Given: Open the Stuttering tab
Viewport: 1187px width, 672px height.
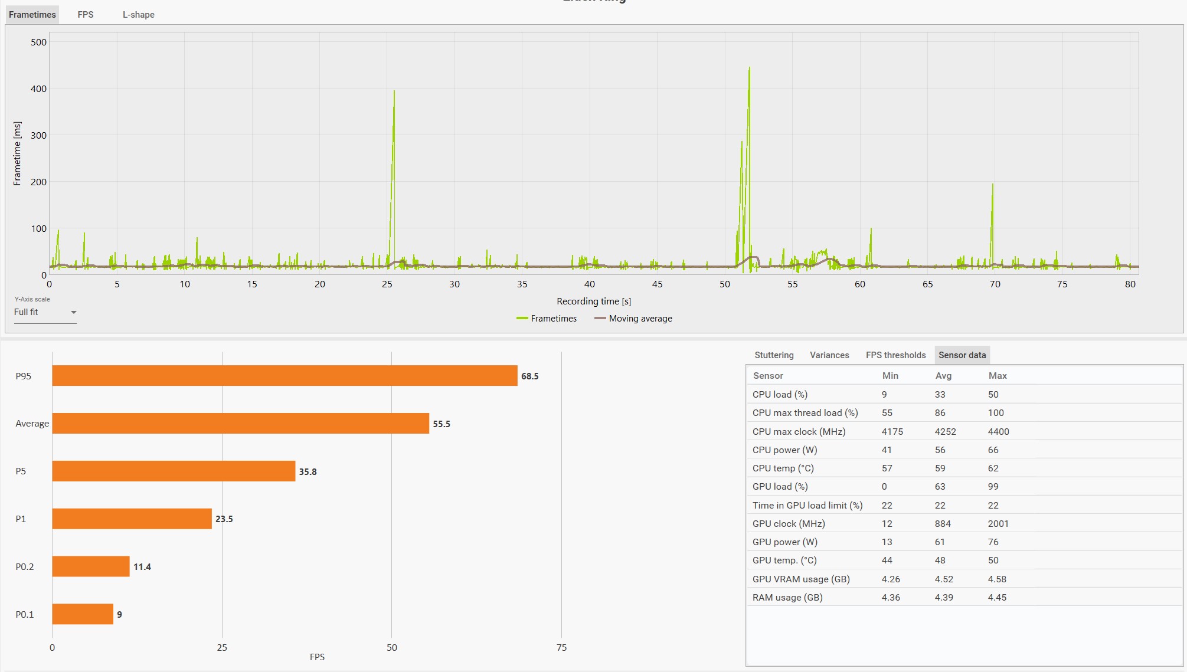Looking at the screenshot, I should point(773,355).
